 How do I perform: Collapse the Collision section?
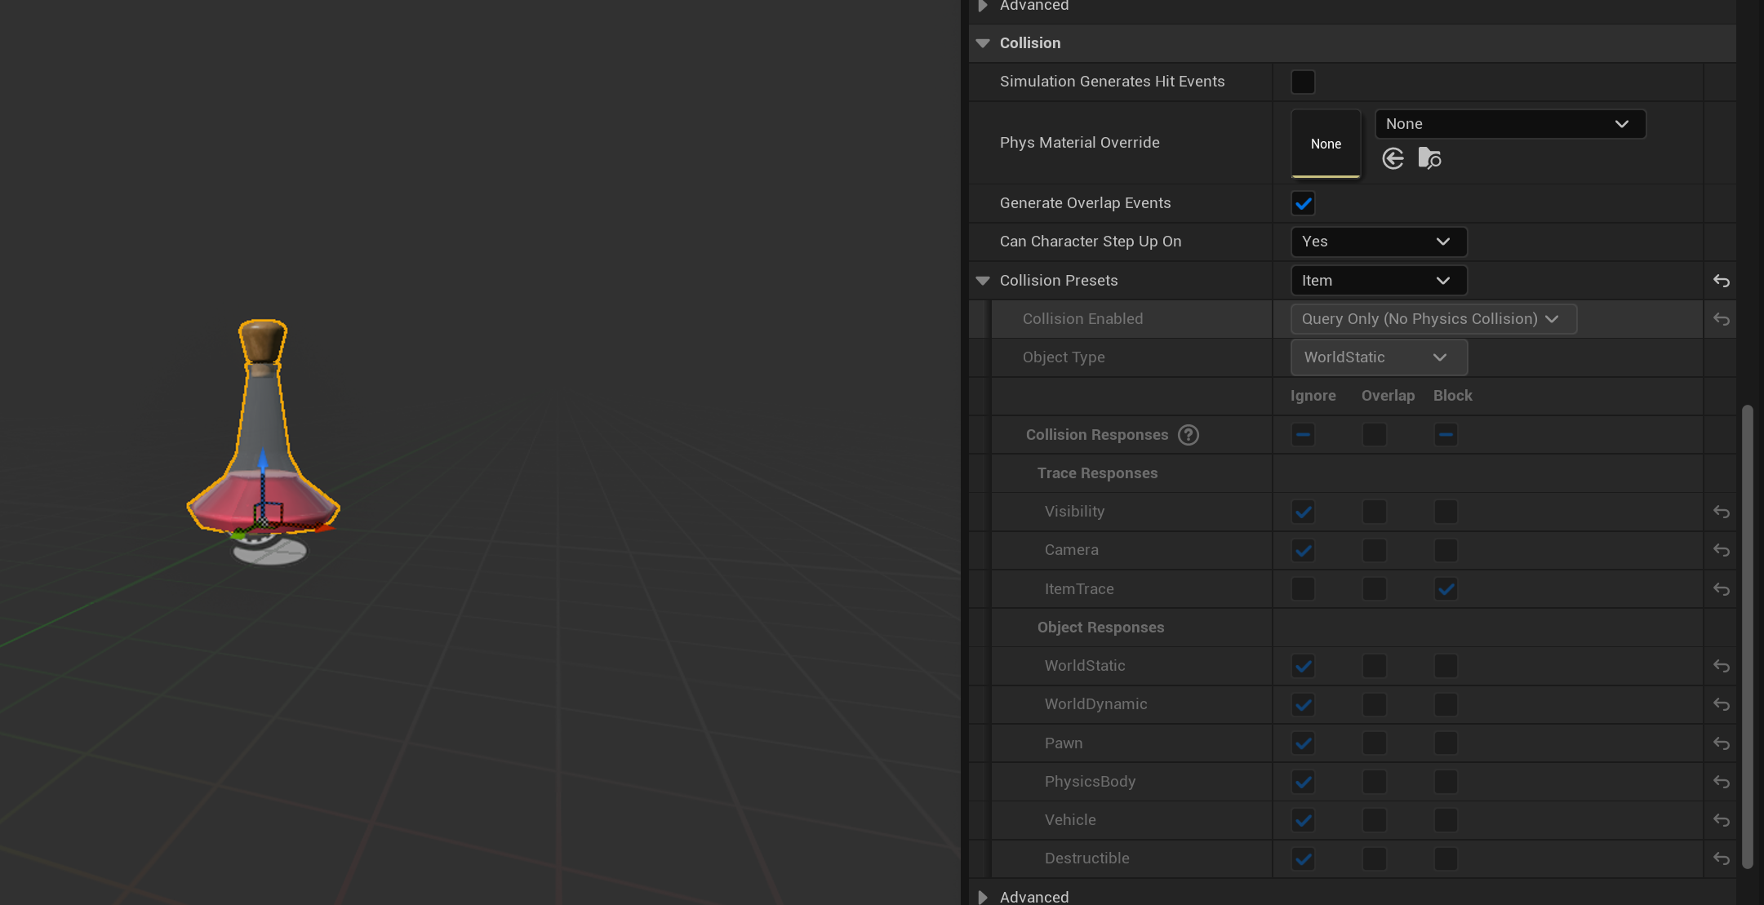tap(983, 43)
